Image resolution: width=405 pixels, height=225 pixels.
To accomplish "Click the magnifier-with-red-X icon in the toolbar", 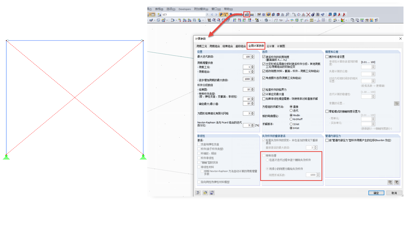I will tap(219, 20).
